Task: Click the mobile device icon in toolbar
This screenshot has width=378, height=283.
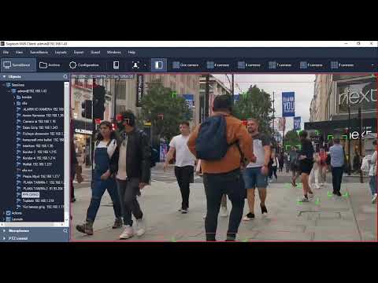Action: click(116, 65)
